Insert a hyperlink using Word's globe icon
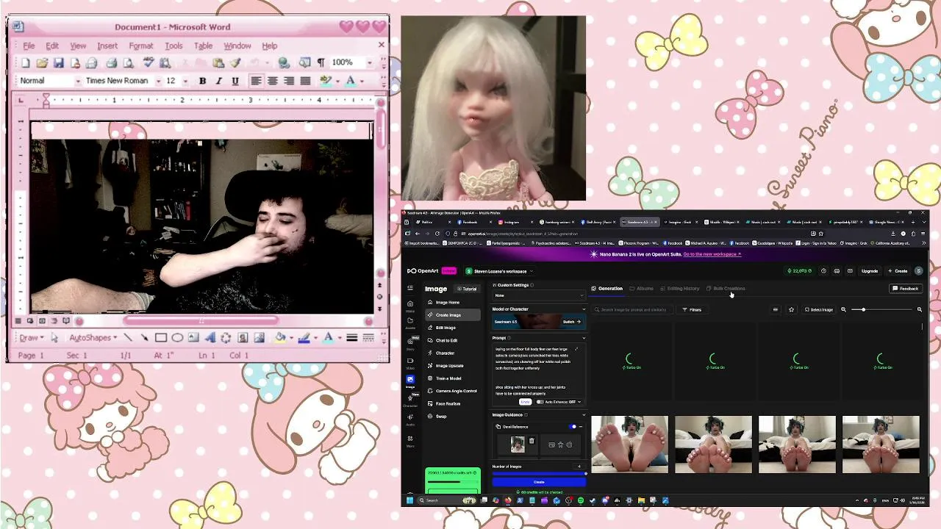This screenshot has height=529, width=941. (284, 62)
